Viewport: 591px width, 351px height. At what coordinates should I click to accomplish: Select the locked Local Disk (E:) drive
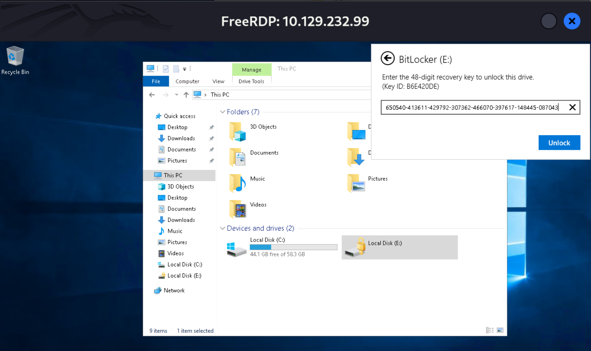click(399, 247)
